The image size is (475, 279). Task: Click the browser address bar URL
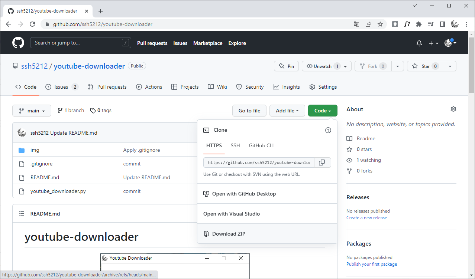point(103,24)
